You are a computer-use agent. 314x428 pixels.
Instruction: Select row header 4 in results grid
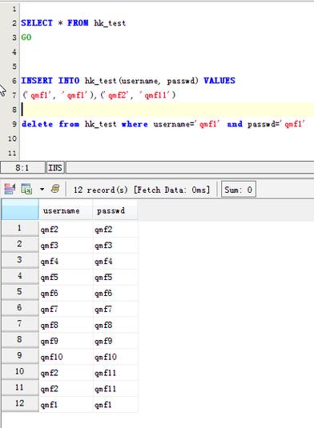(x=20, y=276)
